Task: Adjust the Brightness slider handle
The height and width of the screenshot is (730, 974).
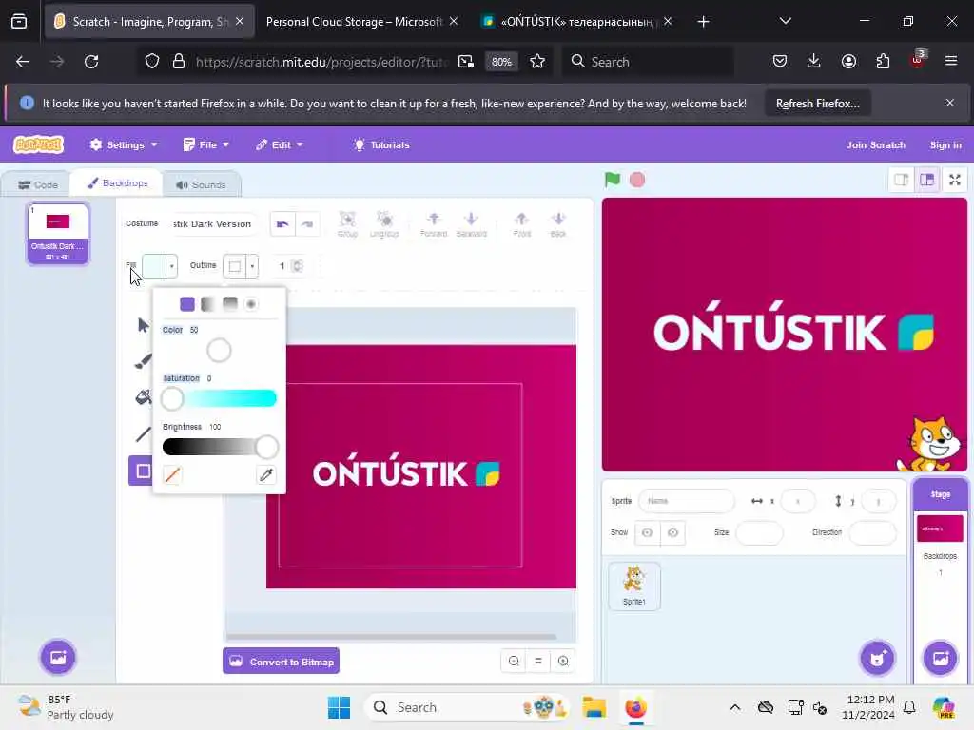Action: point(266,447)
